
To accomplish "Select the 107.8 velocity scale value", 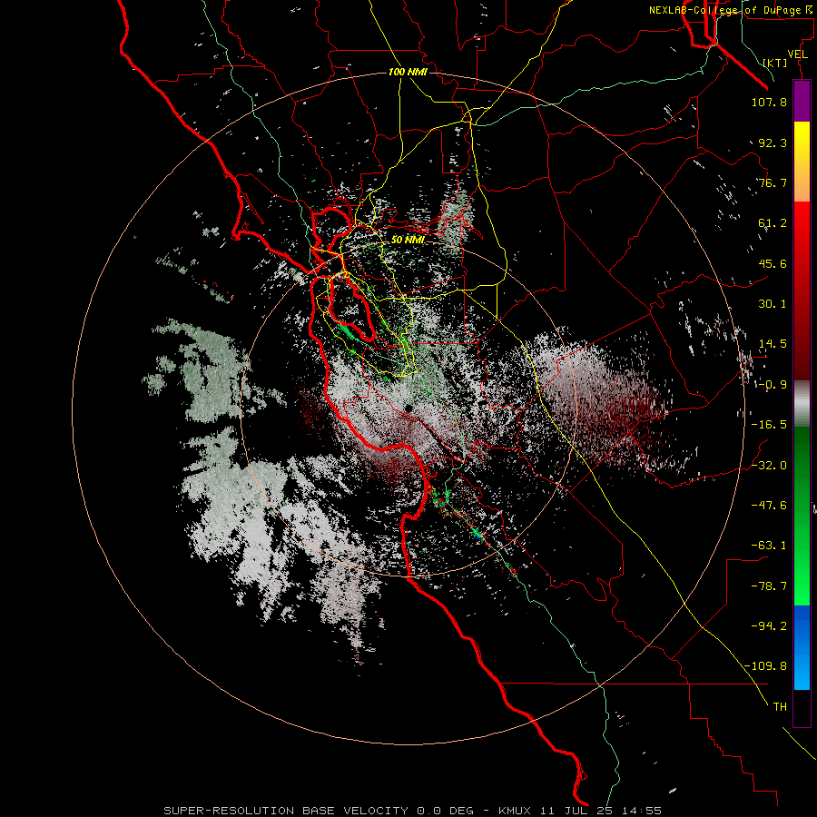I will click(769, 102).
